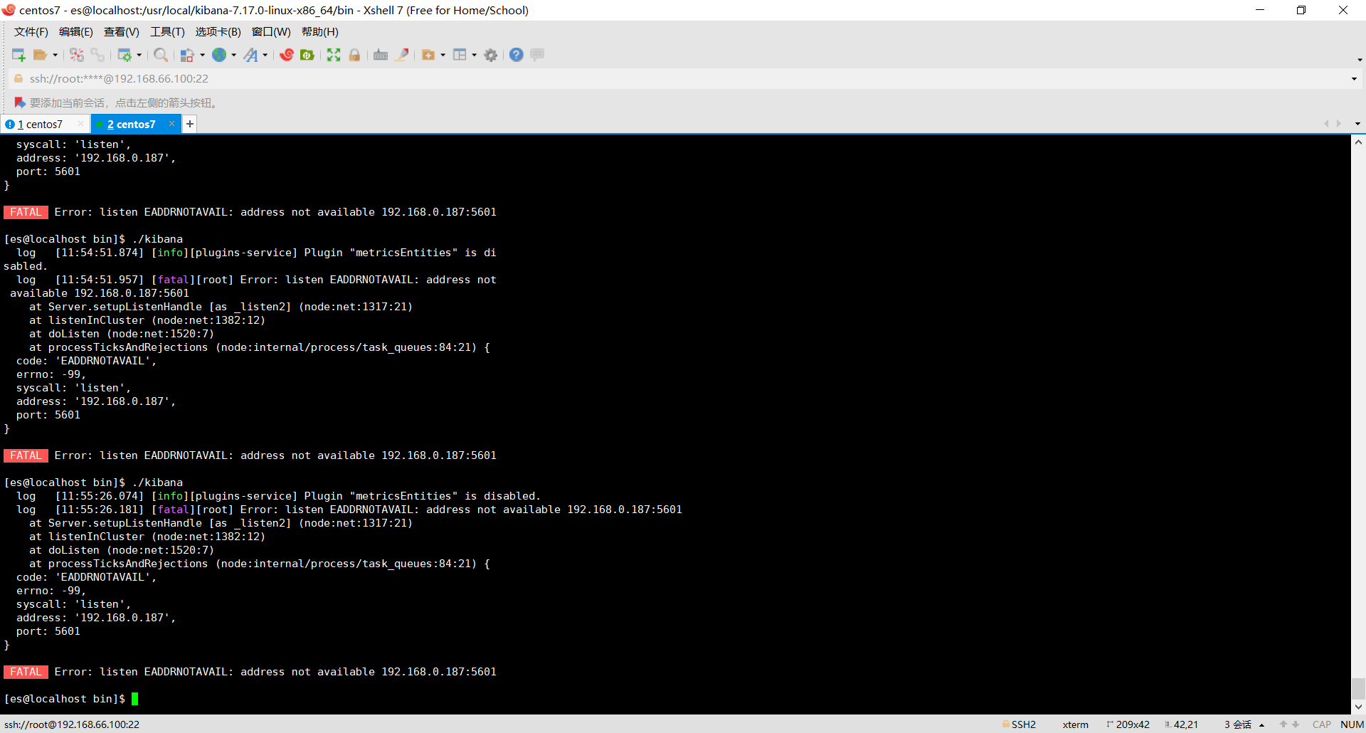Expand the Layout panes dropdown arrow
The image size is (1366, 733).
474,55
